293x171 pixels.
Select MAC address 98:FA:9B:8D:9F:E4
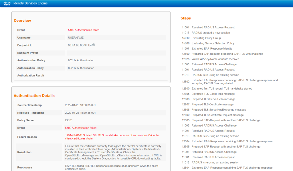point(80,45)
